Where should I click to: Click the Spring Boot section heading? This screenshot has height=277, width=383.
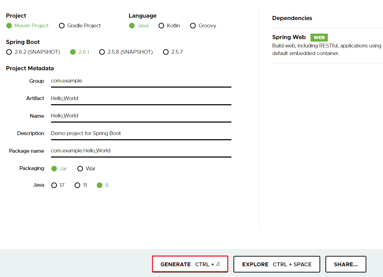23,42
